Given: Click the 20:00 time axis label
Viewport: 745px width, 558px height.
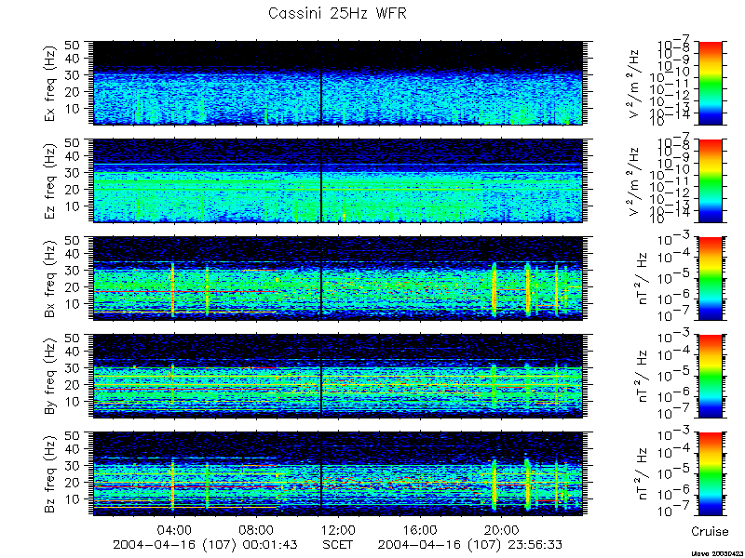Looking at the screenshot, I should pyautogui.click(x=501, y=529).
